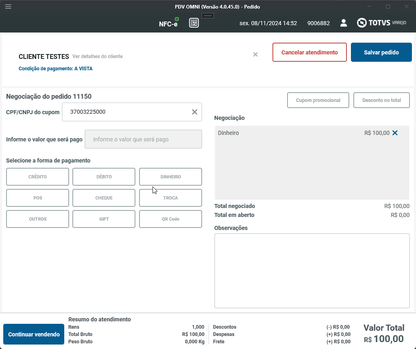The image size is (416, 349).
Task: Click Salvar pedido button
Action: click(381, 52)
